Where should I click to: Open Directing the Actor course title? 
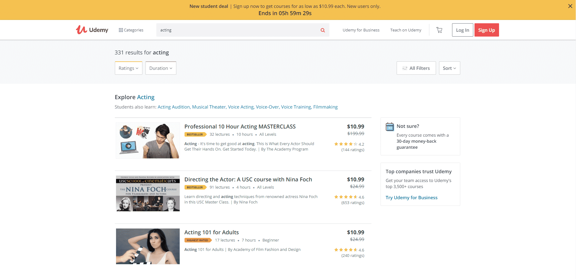248,180
